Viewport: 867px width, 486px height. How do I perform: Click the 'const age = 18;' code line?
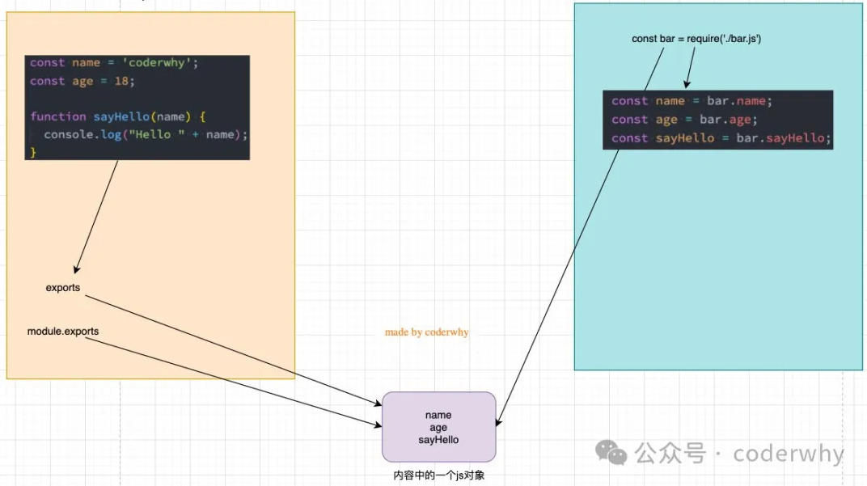pos(82,82)
